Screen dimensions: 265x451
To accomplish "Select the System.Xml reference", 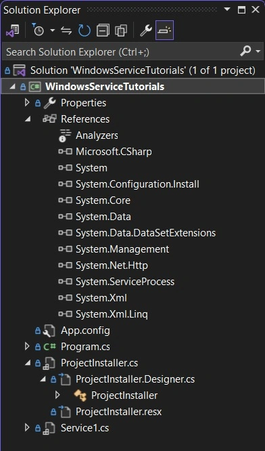I will pos(101,298).
